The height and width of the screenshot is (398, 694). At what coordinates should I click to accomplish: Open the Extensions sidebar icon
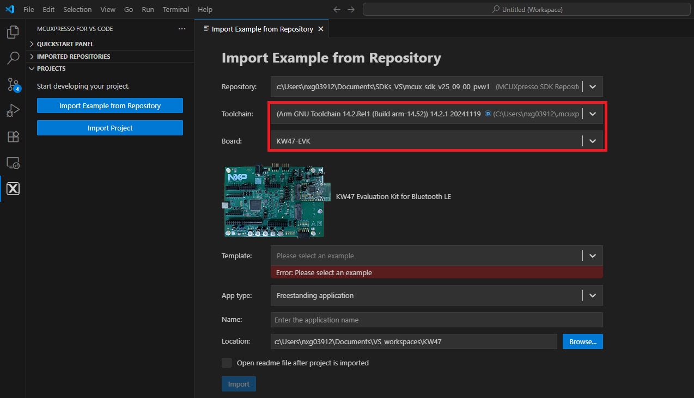(12, 136)
